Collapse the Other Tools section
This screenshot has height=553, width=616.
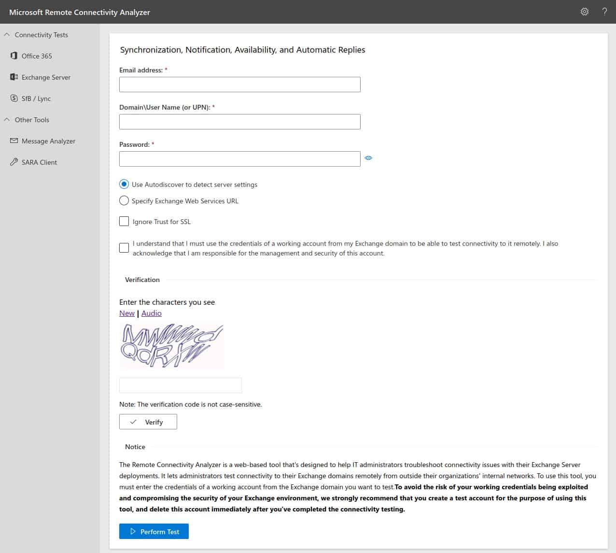point(7,119)
